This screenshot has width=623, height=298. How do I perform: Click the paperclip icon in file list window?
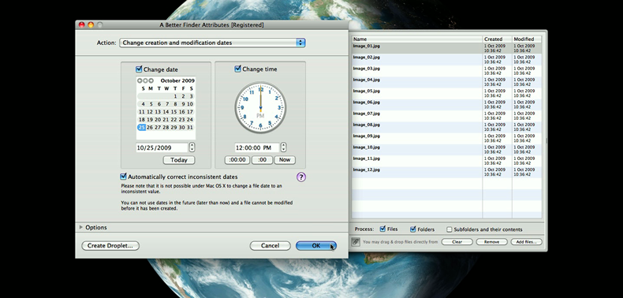click(x=355, y=241)
